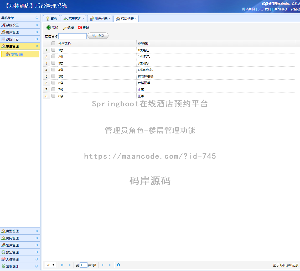Click the Business Statistics yen icon
This screenshot has width=300, height=271.
3,266
